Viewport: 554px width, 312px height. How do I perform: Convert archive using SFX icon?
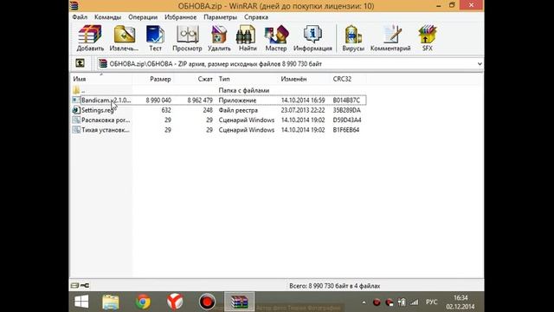[427, 38]
